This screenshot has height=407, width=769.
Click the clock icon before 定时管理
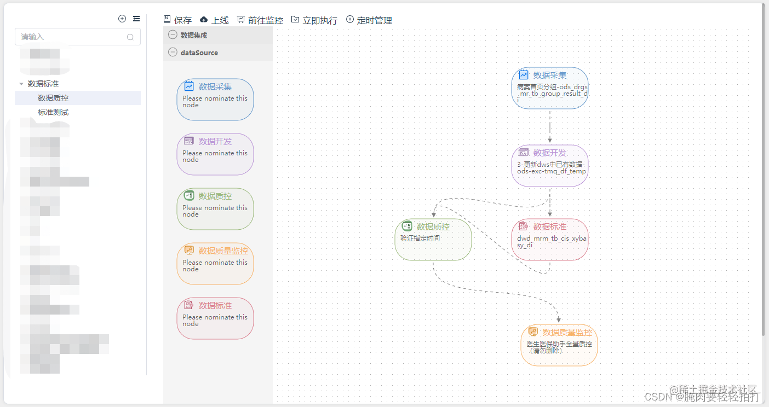[x=350, y=19]
